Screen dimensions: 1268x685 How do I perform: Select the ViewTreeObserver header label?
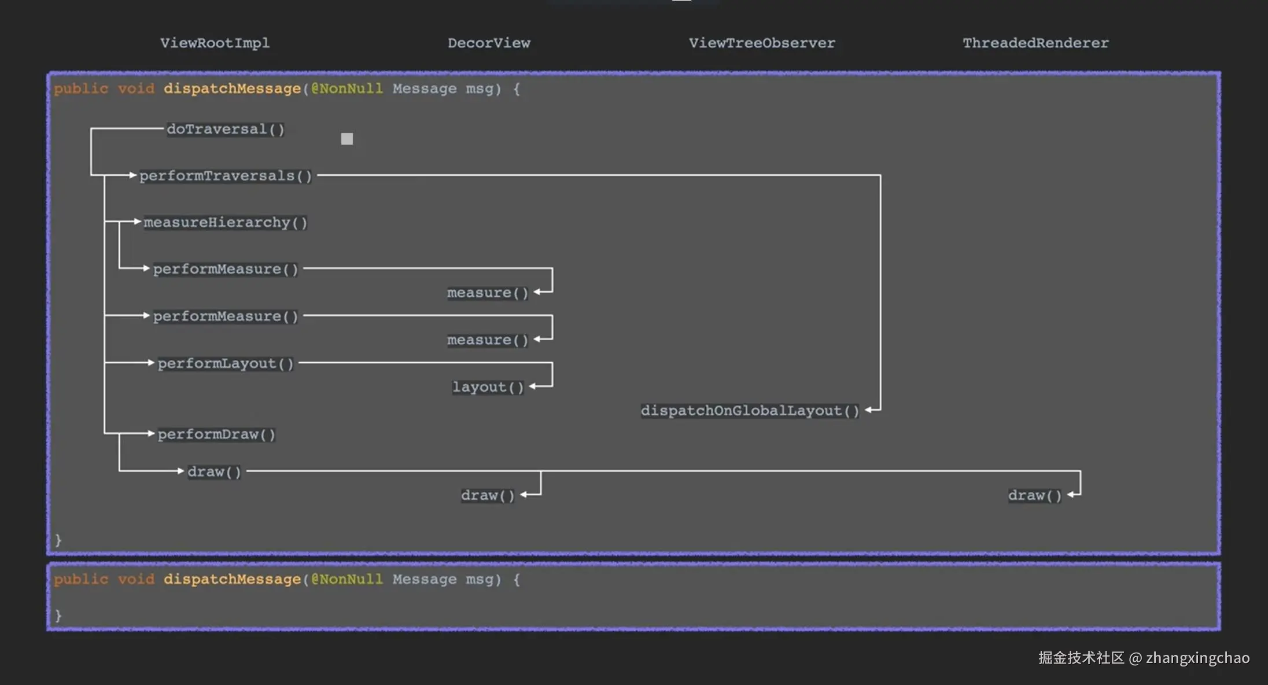(x=761, y=43)
